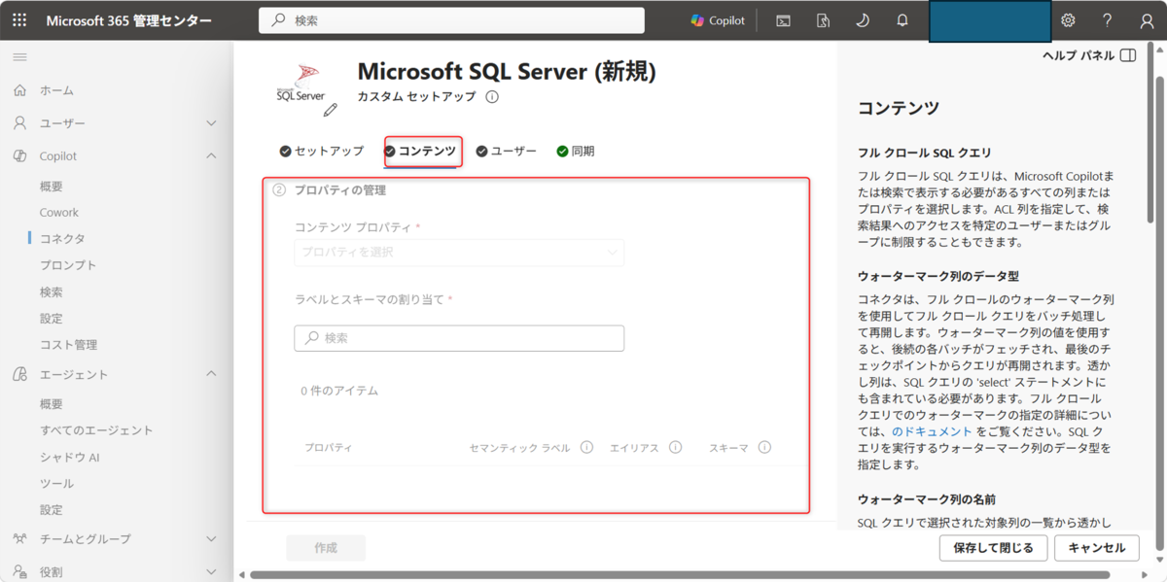Collapse navigation hamburger menu
Viewport: 1167px width, 582px height.
pyautogui.click(x=19, y=58)
